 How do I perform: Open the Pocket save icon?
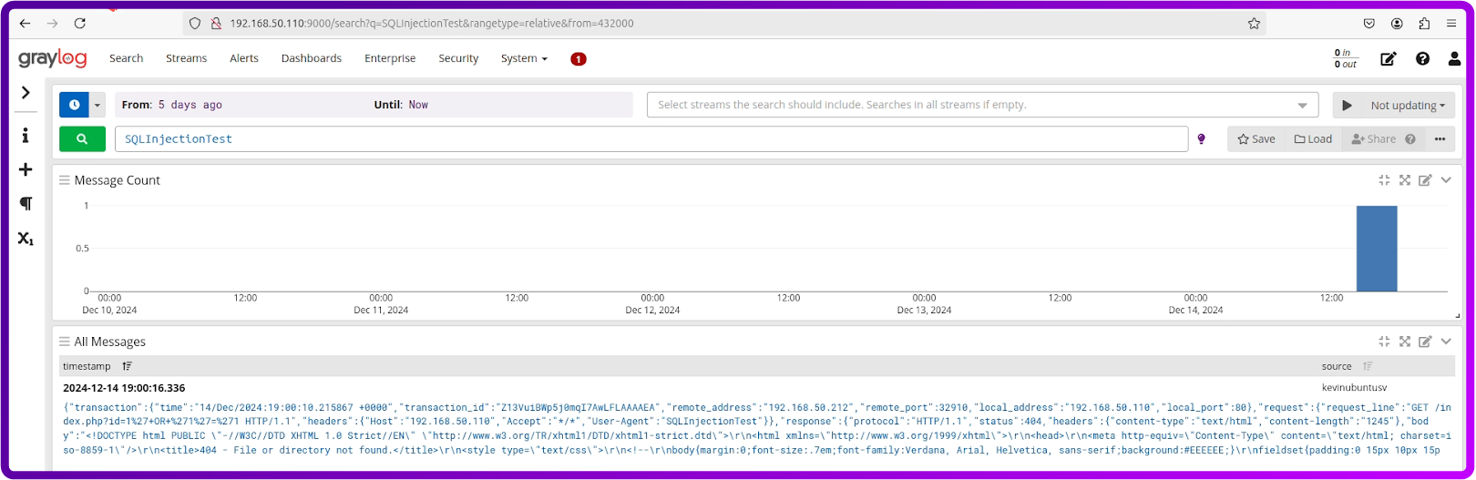tap(1369, 24)
